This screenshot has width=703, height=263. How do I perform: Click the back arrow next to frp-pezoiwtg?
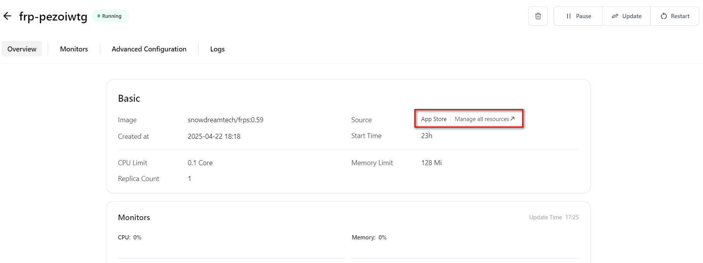pyautogui.click(x=7, y=16)
